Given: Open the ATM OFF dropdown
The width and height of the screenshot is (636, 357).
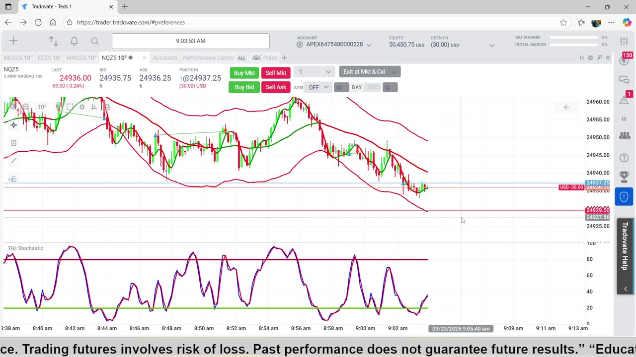Looking at the screenshot, I should pyautogui.click(x=318, y=87).
